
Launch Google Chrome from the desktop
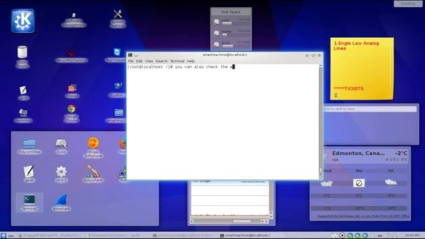(71, 114)
